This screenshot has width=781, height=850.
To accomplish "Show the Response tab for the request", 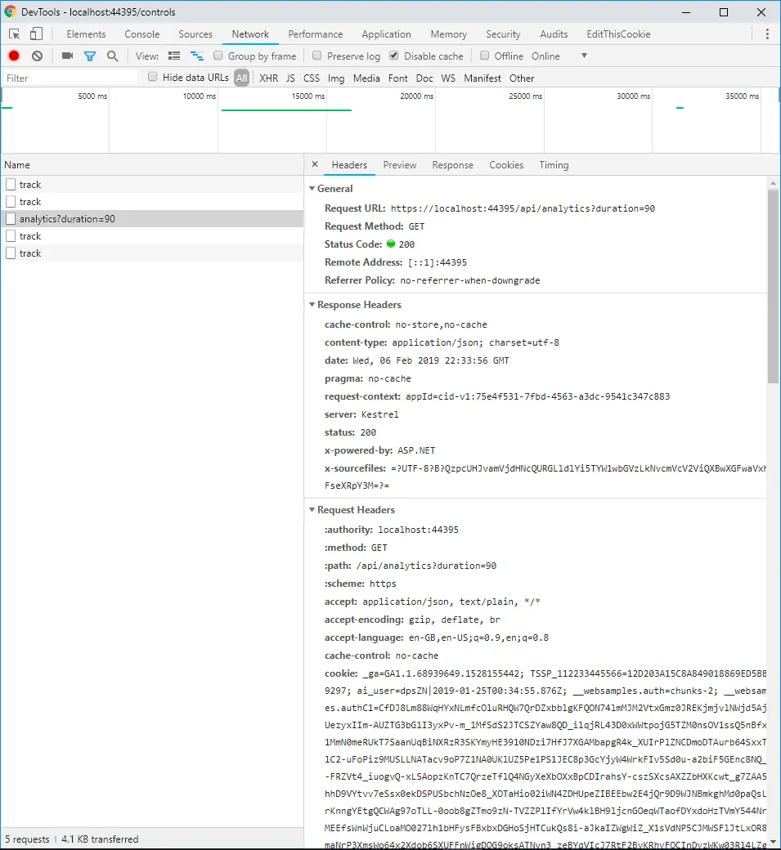I will (x=453, y=165).
